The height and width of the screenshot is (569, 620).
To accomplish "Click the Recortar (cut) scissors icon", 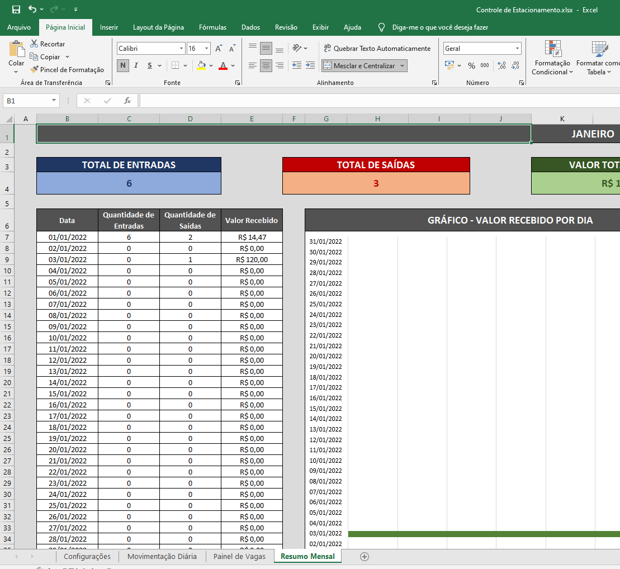I will point(34,44).
